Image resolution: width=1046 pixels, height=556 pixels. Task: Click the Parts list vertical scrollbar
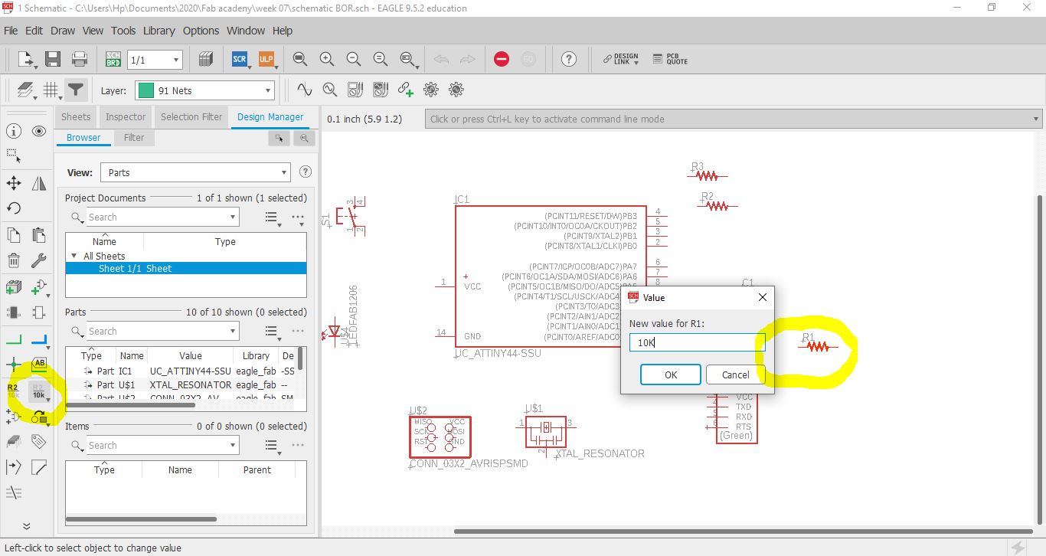(300, 358)
